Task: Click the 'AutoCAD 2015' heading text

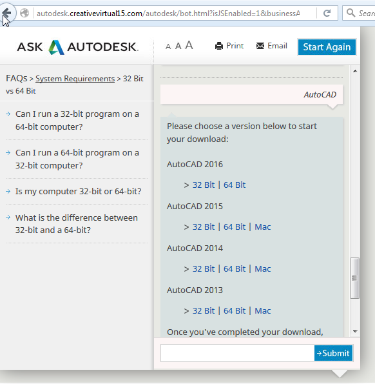Action: click(x=195, y=207)
